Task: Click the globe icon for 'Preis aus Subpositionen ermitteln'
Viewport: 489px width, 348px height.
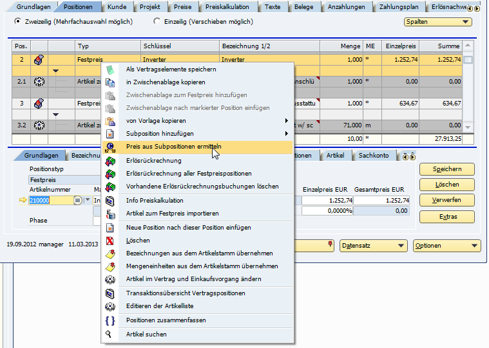Action: [x=110, y=147]
